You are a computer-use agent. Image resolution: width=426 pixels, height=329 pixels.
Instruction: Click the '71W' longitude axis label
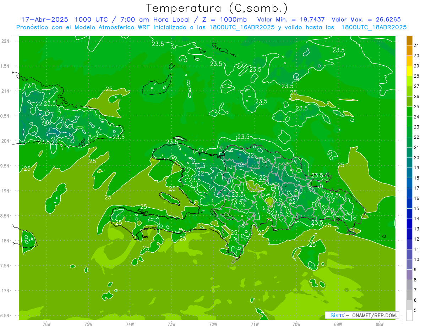coord(255,324)
